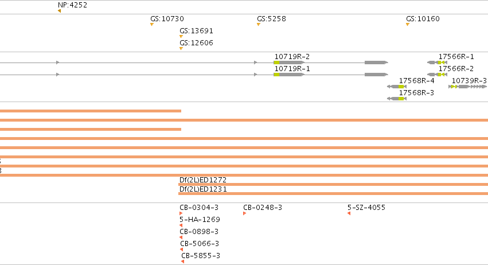Click the CB-5066-3 label text
The image size is (488, 265).
[200, 244]
